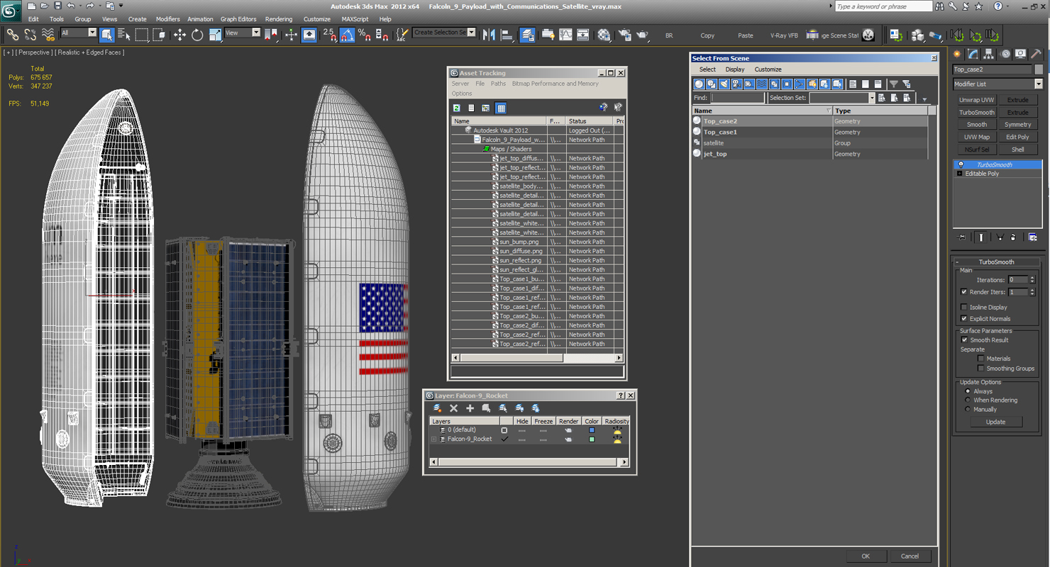Image resolution: width=1050 pixels, height=567 pixels.
Task: Click the Update button in TurboSmooth
Action: pyautogui.click(x=995, y=422)
